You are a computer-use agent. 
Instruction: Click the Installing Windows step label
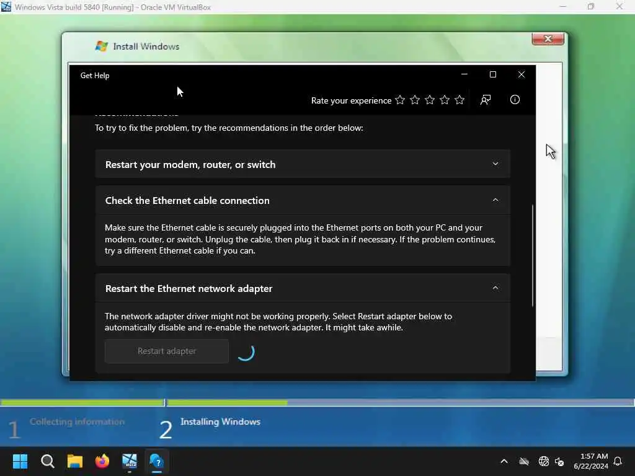point(220,421)
